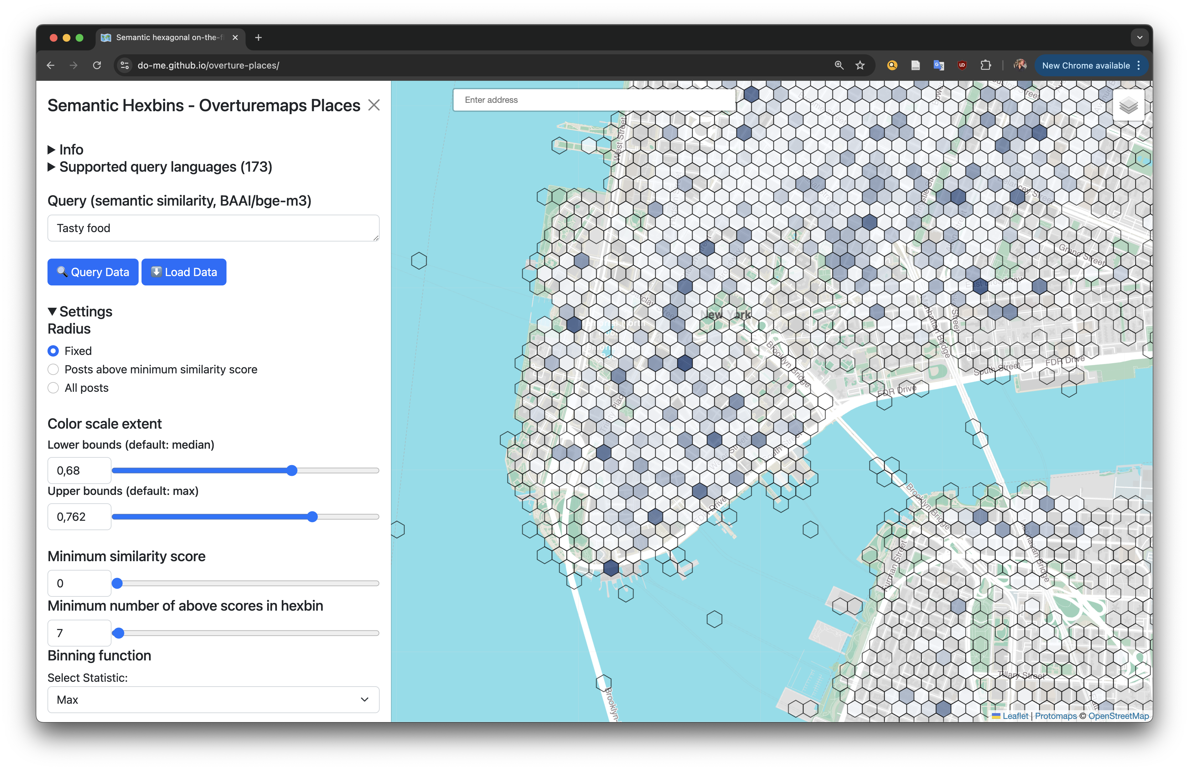Image resolution: width=1189 pixels, height=770 pixels.
Task: Select All posts radio button
Action: coord(54,388)
